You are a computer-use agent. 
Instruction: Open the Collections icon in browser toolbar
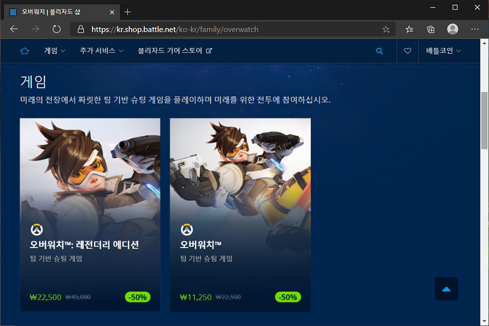pyautogui.click(x=430, y=30)
